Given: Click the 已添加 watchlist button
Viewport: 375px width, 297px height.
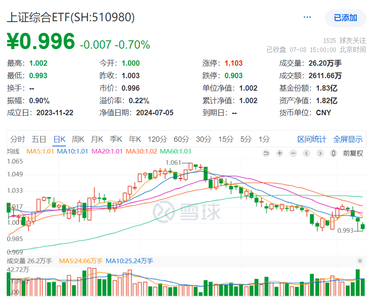Looking at the screenshot, I should point(345,18).
